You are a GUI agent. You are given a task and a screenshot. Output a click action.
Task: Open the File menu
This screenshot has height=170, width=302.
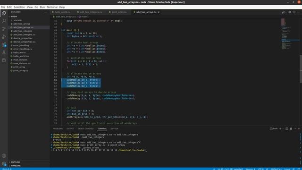coord(3,7)
